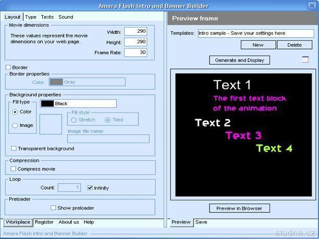Open the Register tab

click(44, 222)
